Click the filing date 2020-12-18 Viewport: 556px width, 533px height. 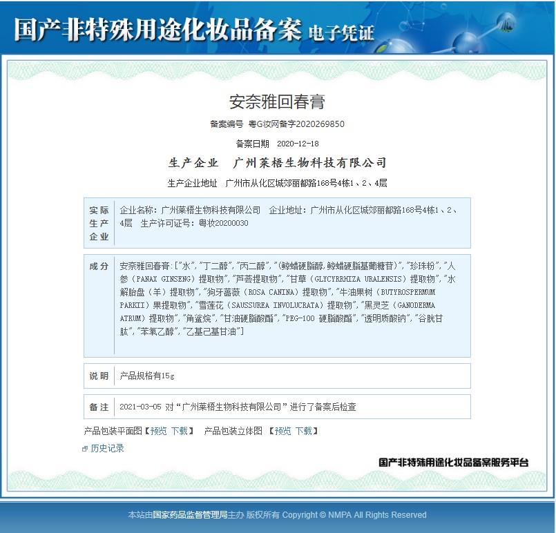[298, 144]
